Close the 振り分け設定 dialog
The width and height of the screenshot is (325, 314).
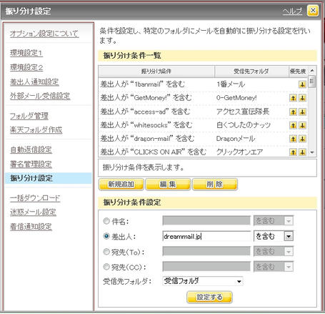pyautogui.click(x=313, y=11)
